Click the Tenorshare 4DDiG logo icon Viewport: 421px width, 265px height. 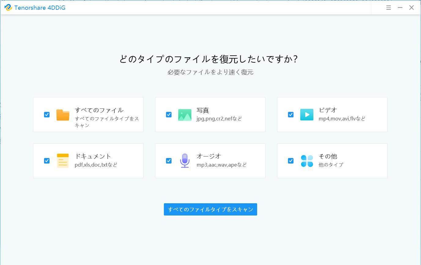(x=8, y=8)
